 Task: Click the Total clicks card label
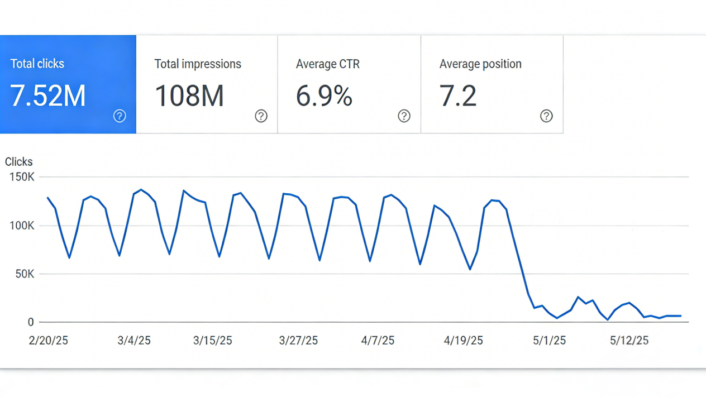tap(37, 64)
